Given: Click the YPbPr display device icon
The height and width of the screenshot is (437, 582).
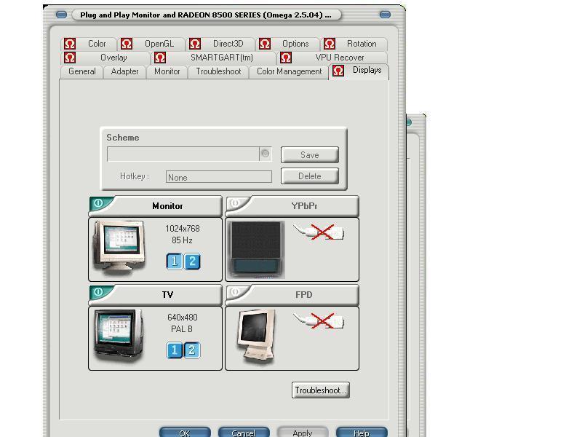Looking at the screenshot, I should [x=255, y=248].
